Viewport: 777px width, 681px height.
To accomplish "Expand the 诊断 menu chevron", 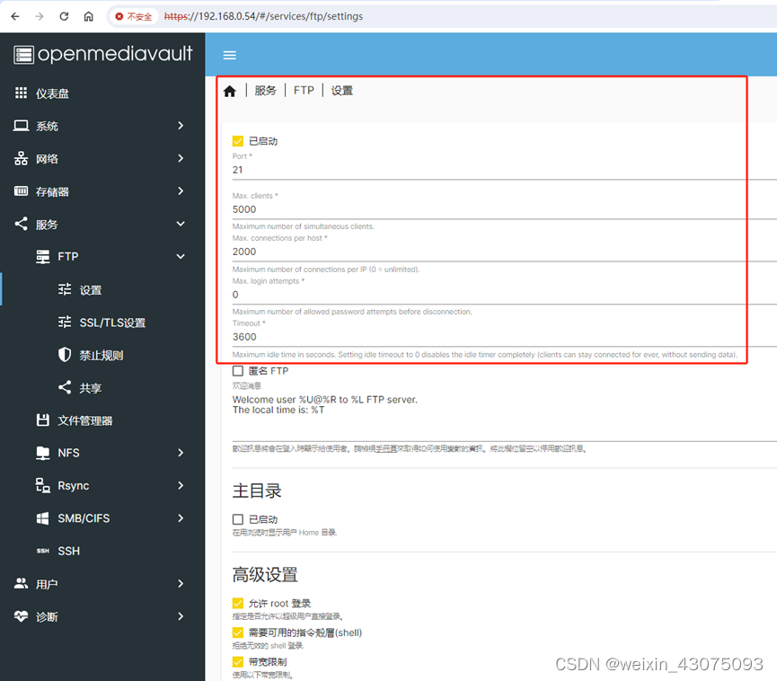I will 181,616.
